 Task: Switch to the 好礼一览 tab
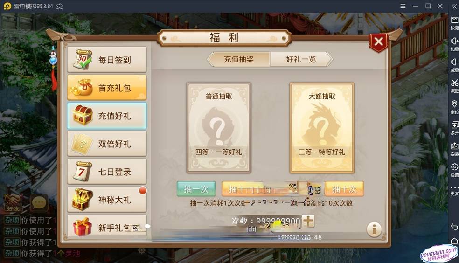pyautogui.click(x=301, y=59)
